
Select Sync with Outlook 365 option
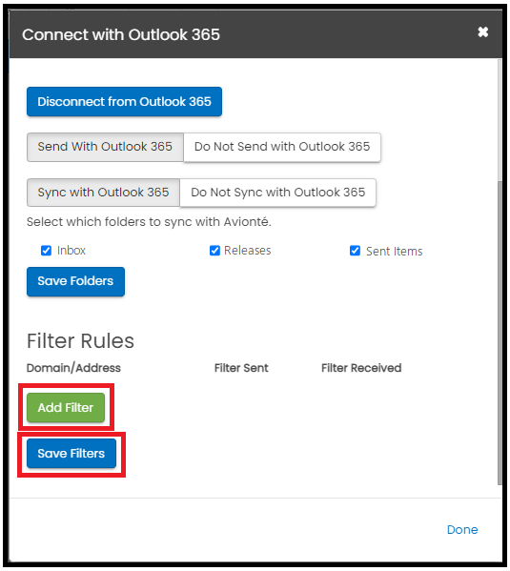(x=103, y=193)
